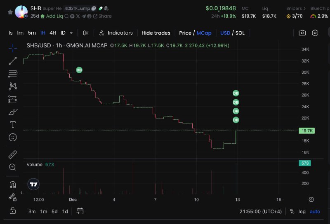Switch to the 5m timeframe

pos(32,33)
